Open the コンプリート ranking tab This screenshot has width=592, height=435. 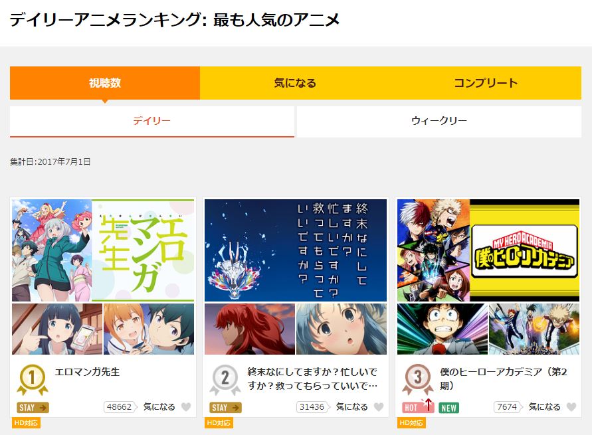tap(486, 83)
